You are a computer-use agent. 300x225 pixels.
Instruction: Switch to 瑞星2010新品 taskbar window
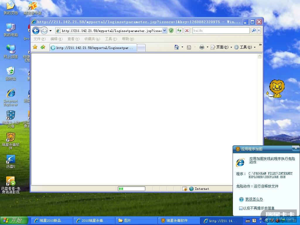tap(52, 221)
